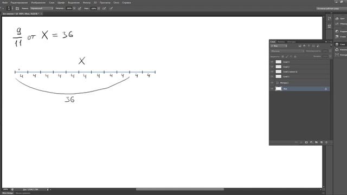This screenshot has height=195, width=347.
Task: Open the Layers panel flyout menu
Action: [x=331, y=42]
